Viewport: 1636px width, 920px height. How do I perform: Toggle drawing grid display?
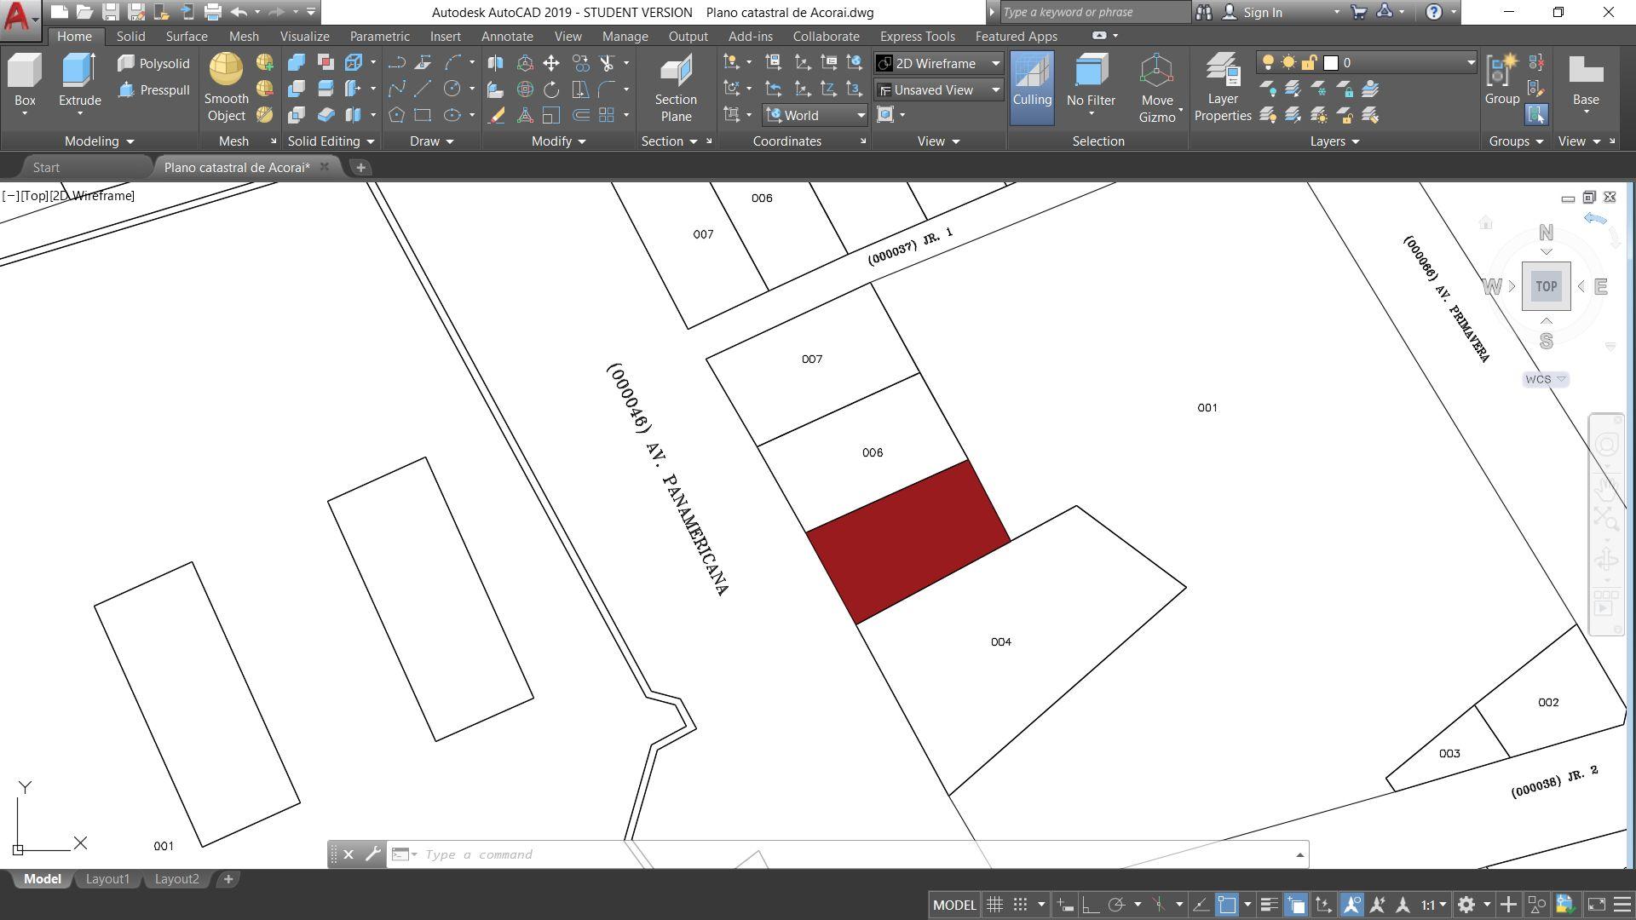pyautogui.click(x=994, y=905)
